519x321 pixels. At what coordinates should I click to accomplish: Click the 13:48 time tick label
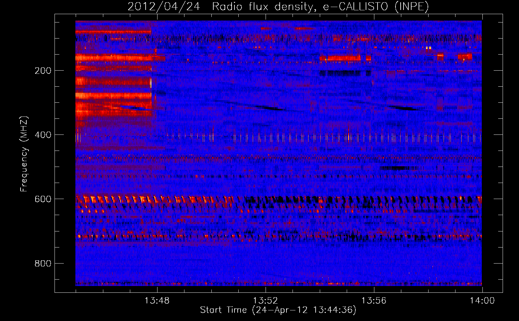157,301
